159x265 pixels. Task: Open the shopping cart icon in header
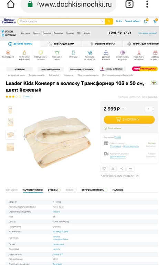tap(155, 21)
